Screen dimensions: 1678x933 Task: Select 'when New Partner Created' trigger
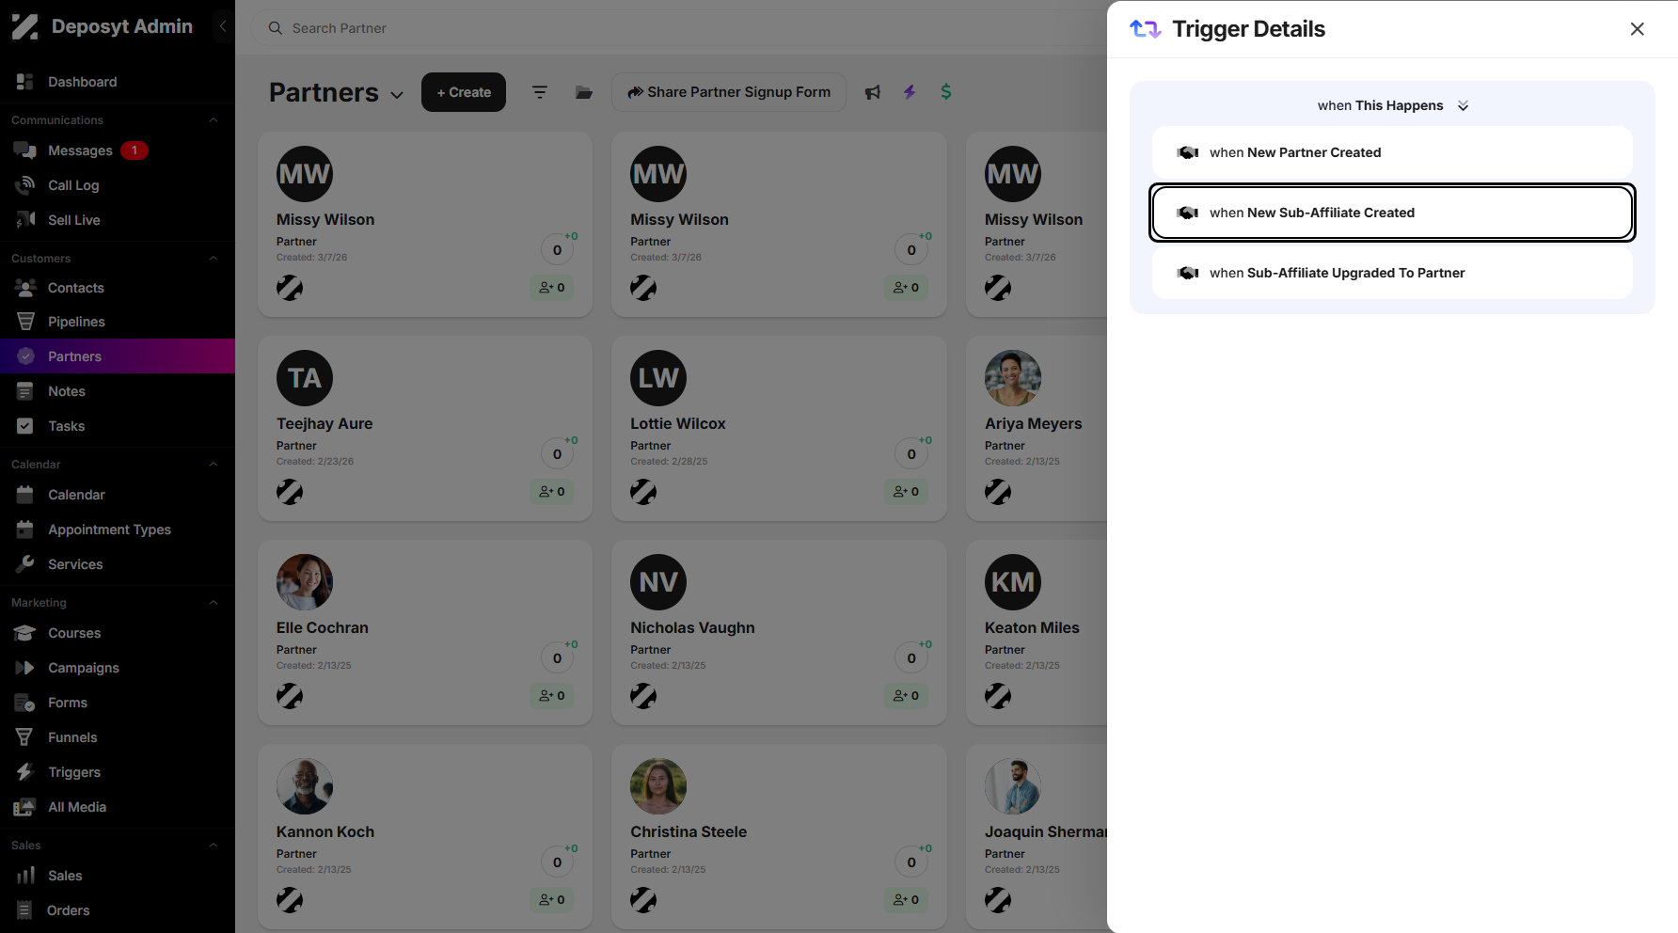click(x=1392, y=152)
